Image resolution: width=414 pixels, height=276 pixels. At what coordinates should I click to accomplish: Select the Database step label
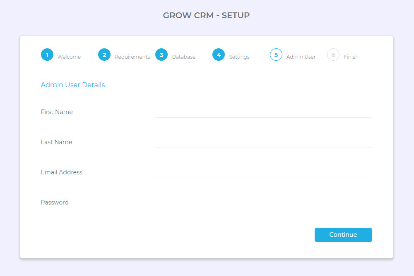(x=184, y=57)
